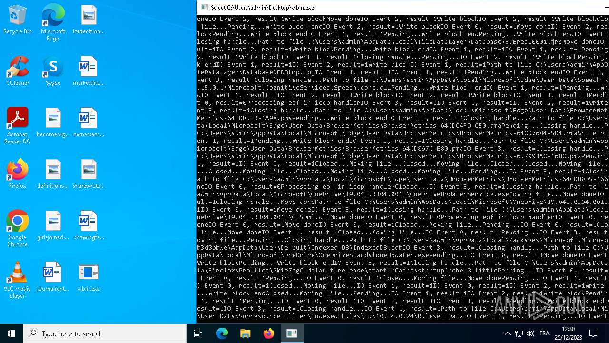Select the marketdisc Word document

[88, 71]
